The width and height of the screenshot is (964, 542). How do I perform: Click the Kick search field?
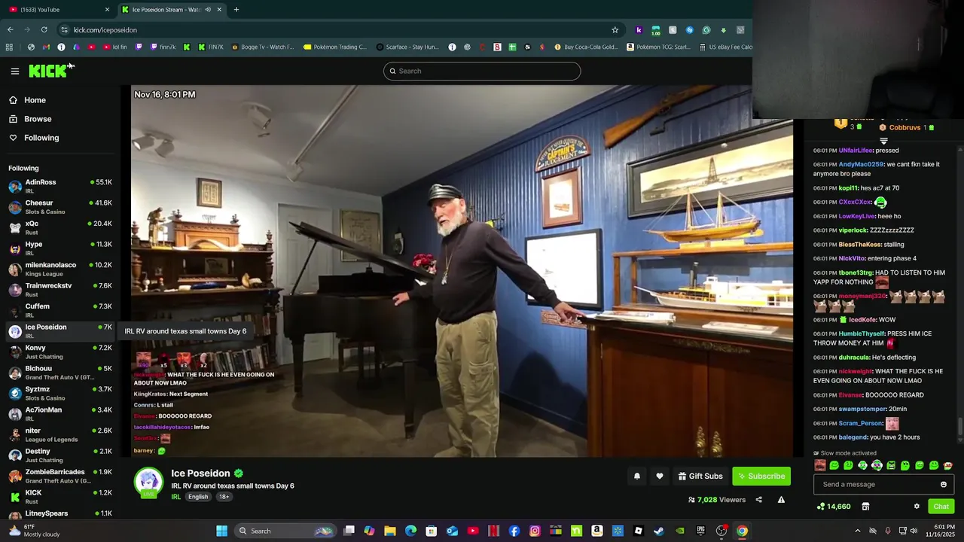[482, 71]
